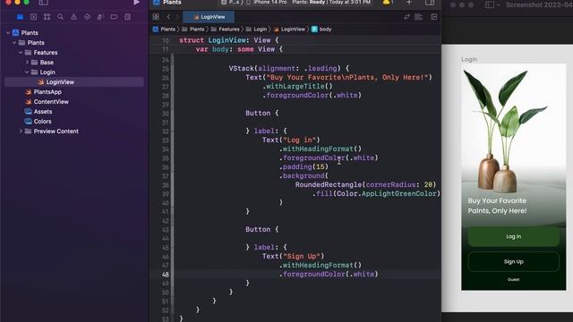Click the struct LoginView declaration line
This screenshot has height=322, width=573.
pyautogui.click(x=229, y=40)
